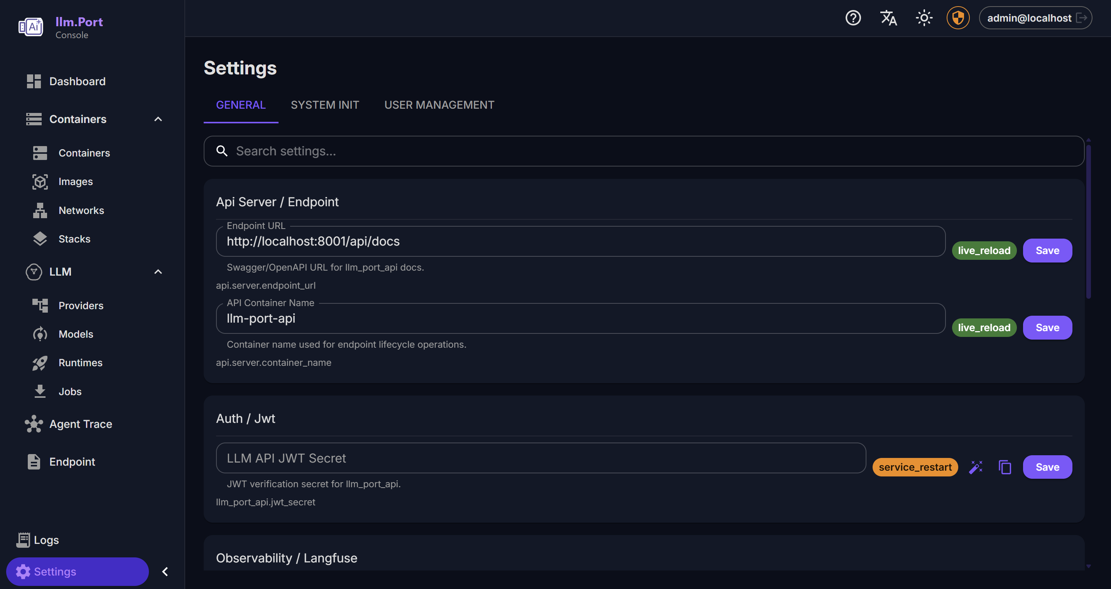The width and height of the screenshot is (1111, 589).
Task: Copy the JWT secret to clipboard
Action: point(1005,467)
